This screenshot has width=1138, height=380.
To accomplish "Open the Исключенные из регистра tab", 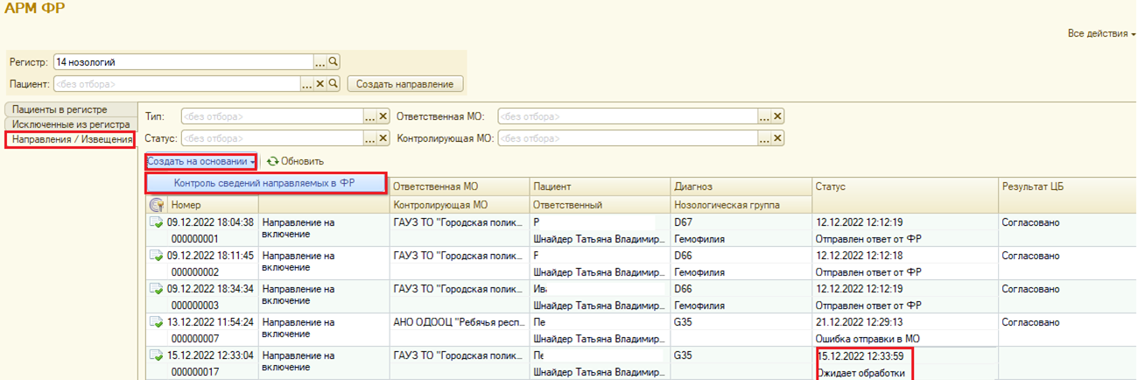I will pos(71,124).
